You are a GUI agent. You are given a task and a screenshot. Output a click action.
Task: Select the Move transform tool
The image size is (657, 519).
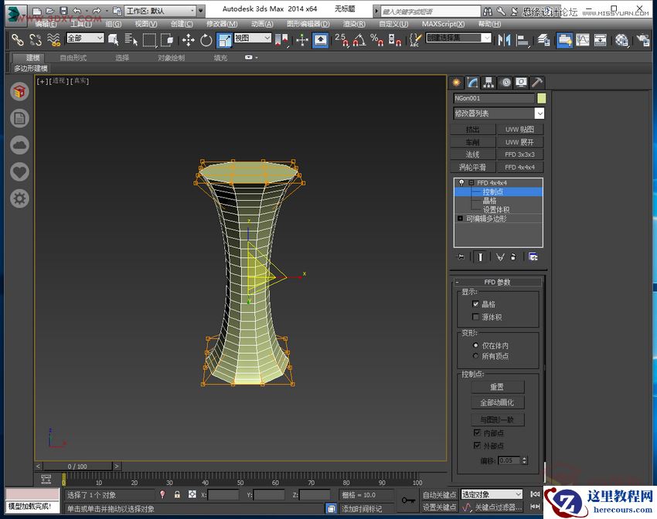189,39
